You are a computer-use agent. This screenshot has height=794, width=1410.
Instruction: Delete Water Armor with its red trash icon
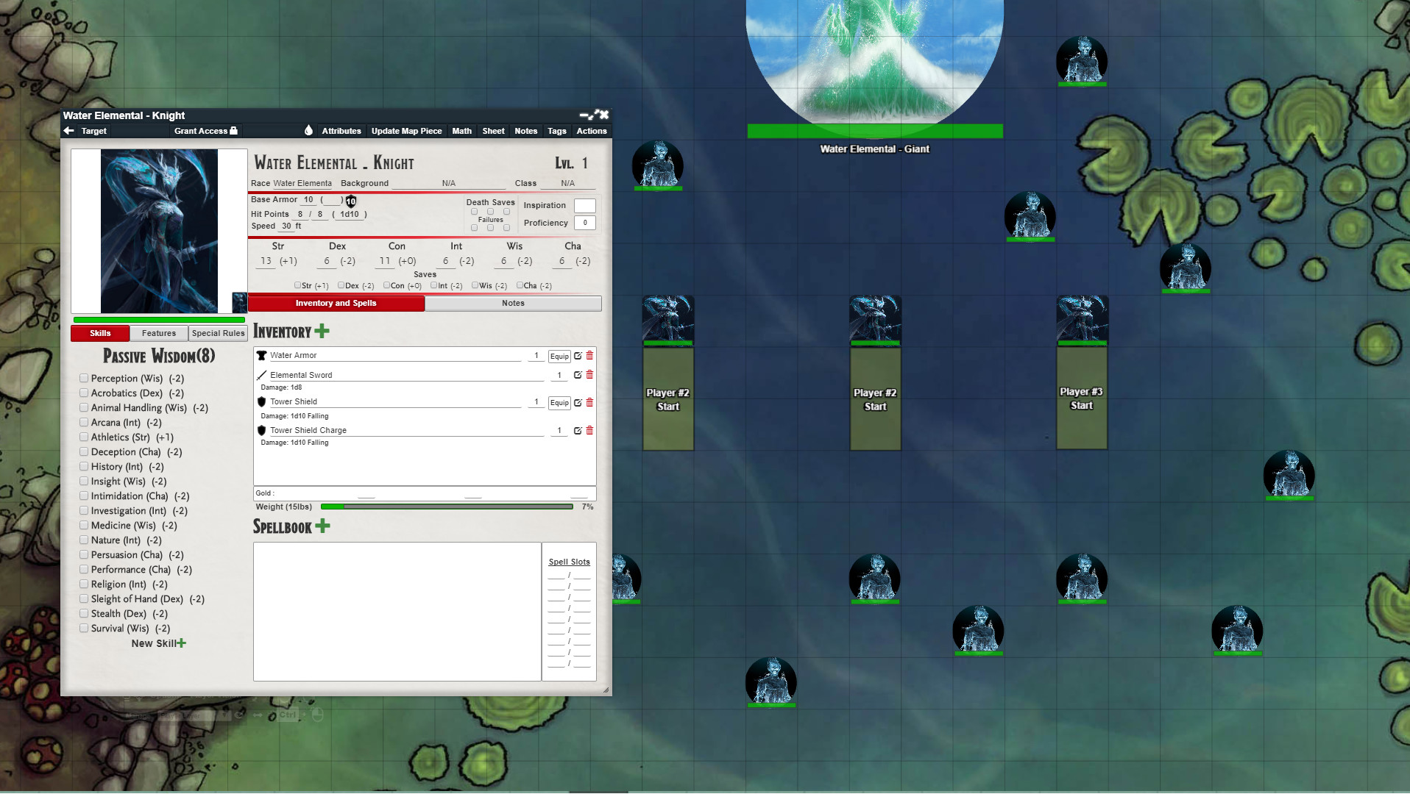[589, 355]
